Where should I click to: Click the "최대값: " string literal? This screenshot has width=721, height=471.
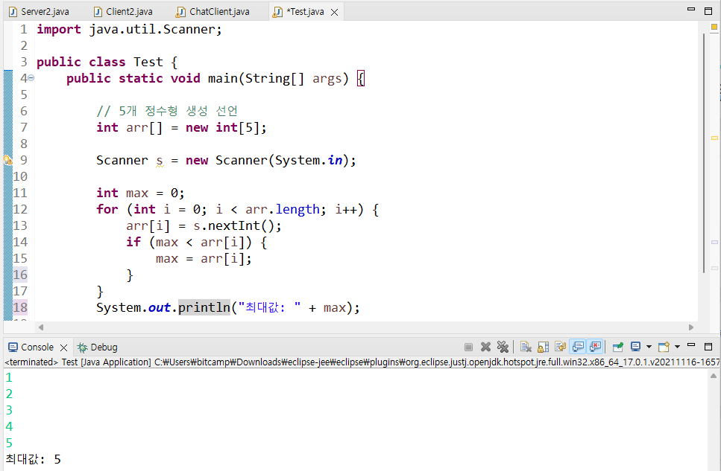pos(269,307)
